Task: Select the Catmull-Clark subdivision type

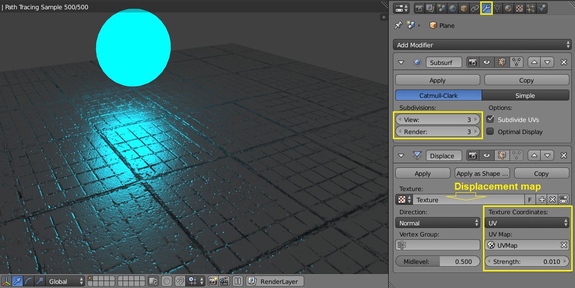Action: (438, 96)
